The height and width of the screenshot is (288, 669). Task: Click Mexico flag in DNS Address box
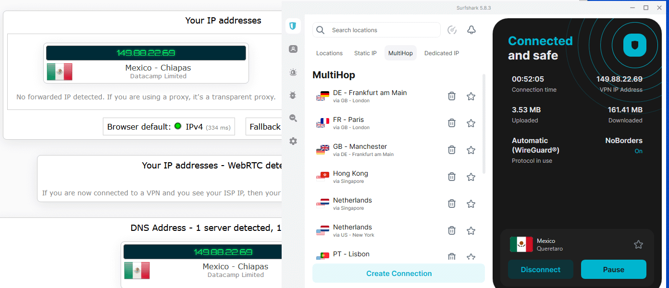pyautogui.click(x=137, y=271)
